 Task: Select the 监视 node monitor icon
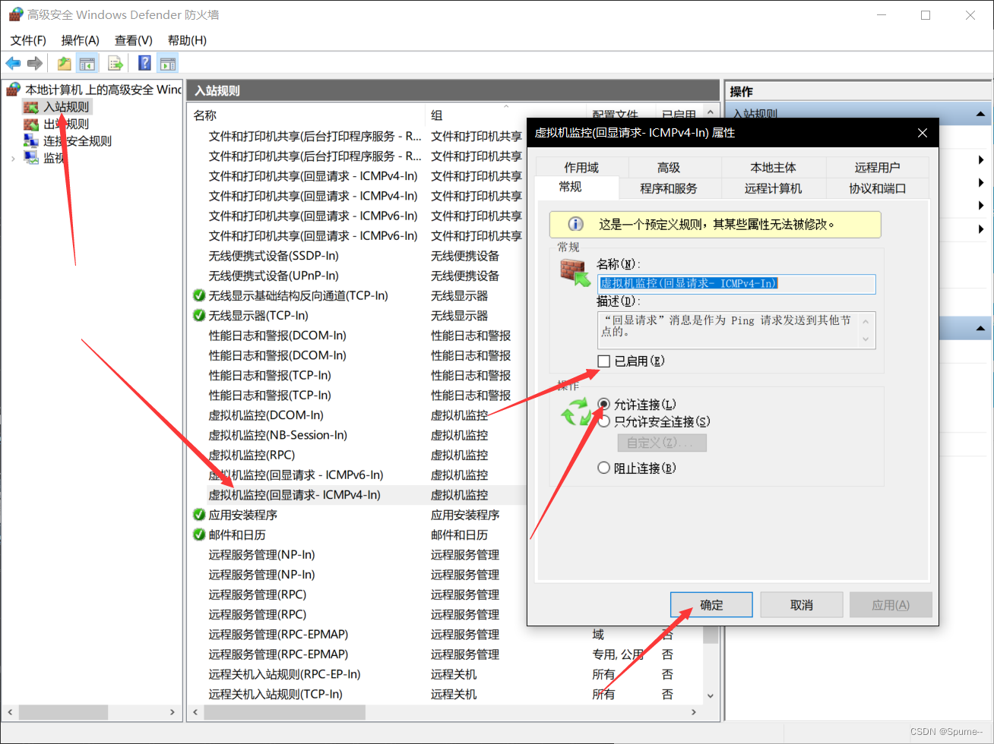(31, 157)
